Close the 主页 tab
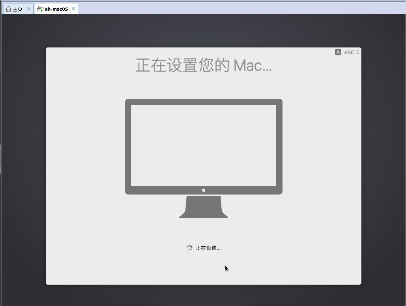This screenshot has height=306, width=406. coord(29,9)
